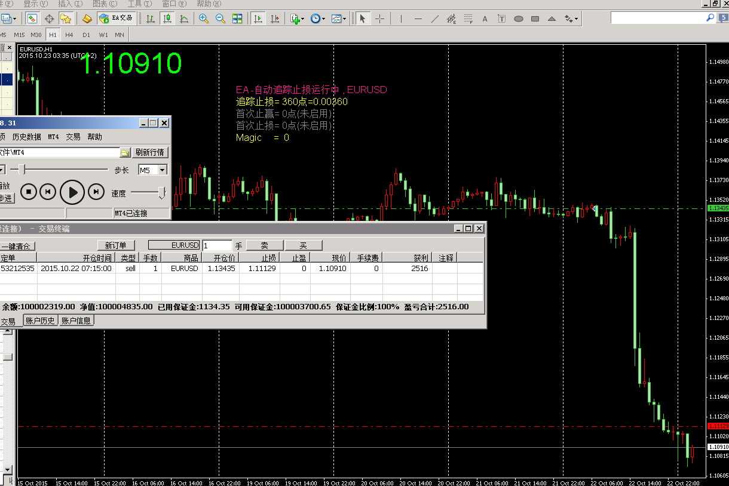
Task: Click the Zoom In magnifier icon
Action: tap(204, 19)
